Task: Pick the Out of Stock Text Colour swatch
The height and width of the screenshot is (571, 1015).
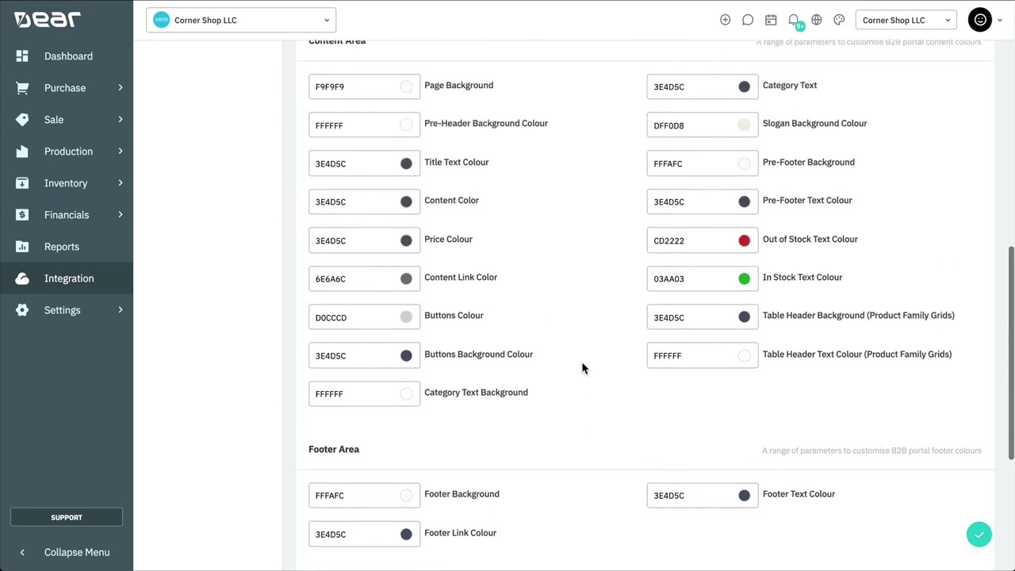Action: point(744,240)
